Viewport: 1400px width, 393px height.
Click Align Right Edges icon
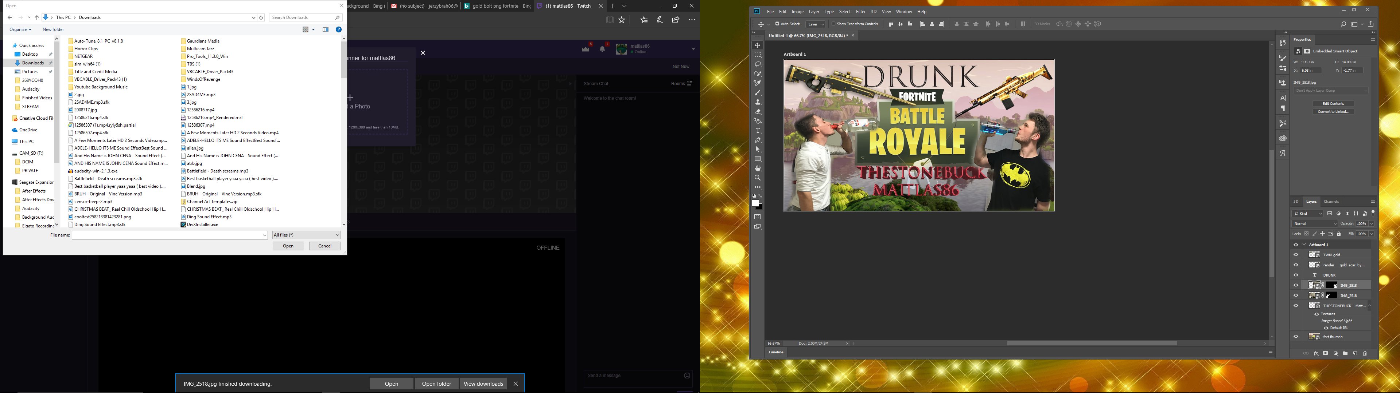pos(942,24)
